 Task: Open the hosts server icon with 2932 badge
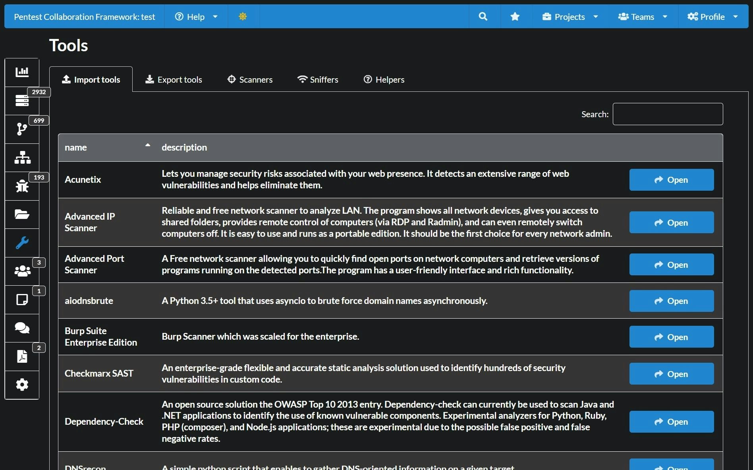[x=22, y=101]
